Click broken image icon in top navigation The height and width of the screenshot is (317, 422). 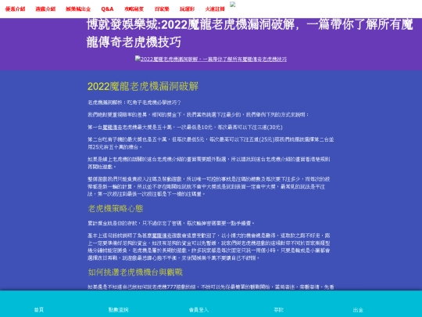click(233, 4)
